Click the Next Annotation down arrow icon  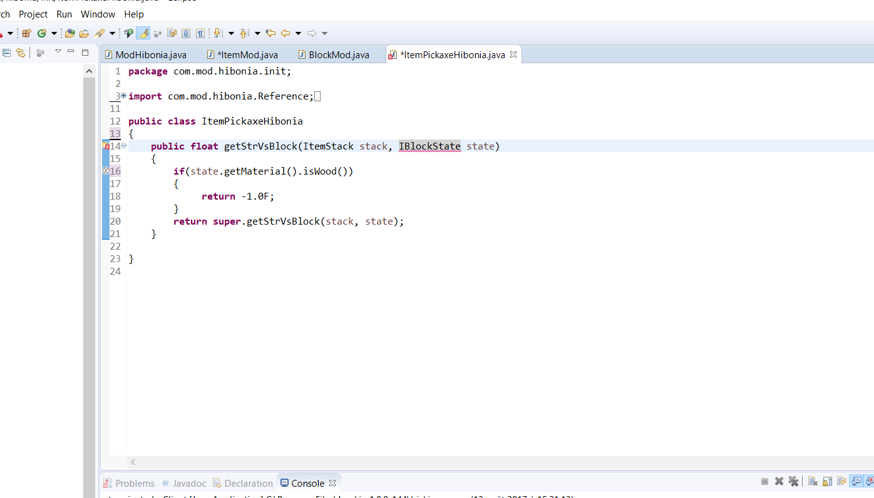point(218,33)
